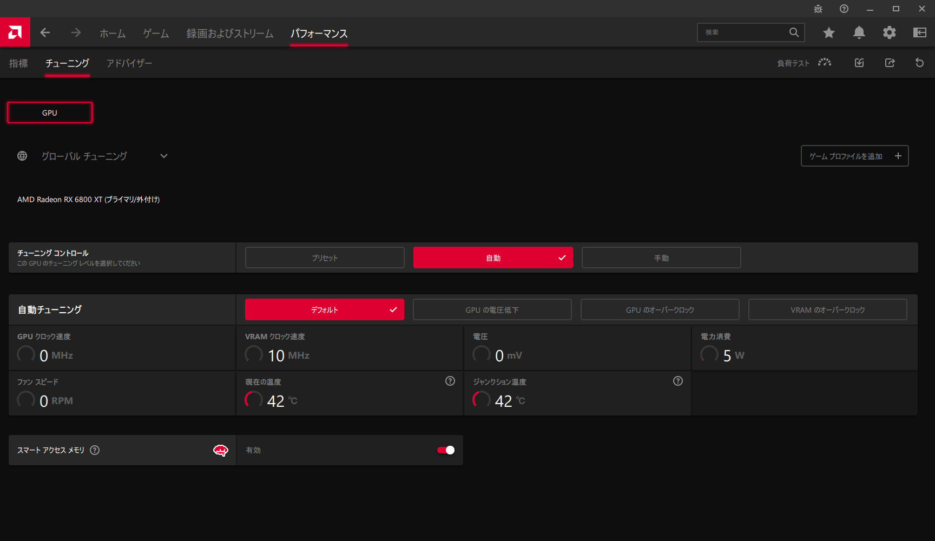Open the ゲーム tab

pos(156,33)
